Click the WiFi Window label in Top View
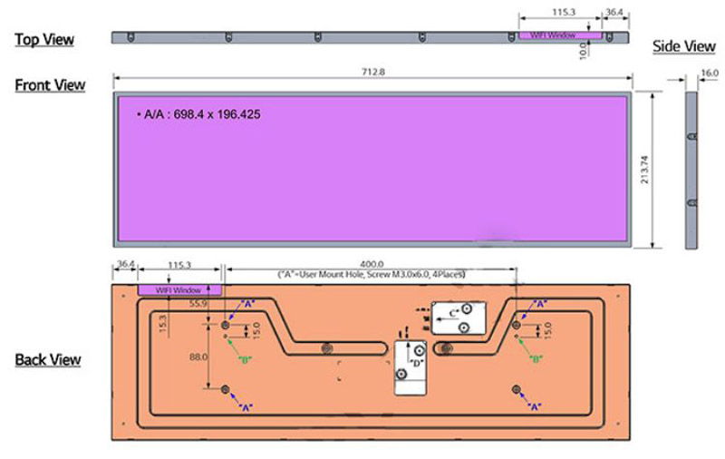The width and height of the screenshot is (725, 459). pos(553,35)
